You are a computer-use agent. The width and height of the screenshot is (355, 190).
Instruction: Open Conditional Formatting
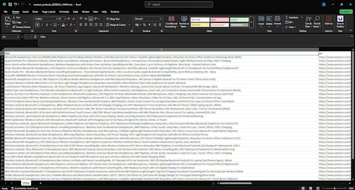coord(171,22)
